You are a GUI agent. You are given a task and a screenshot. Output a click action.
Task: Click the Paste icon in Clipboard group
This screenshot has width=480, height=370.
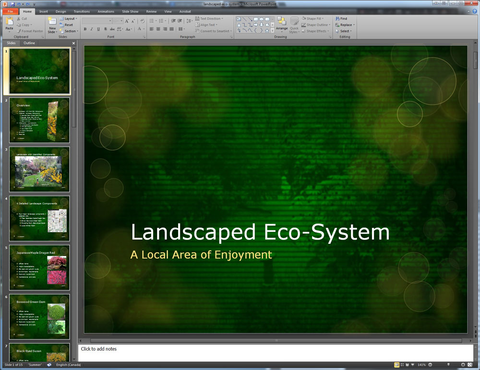point(9,22)
